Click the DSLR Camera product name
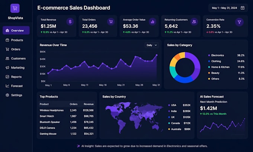 47,128
